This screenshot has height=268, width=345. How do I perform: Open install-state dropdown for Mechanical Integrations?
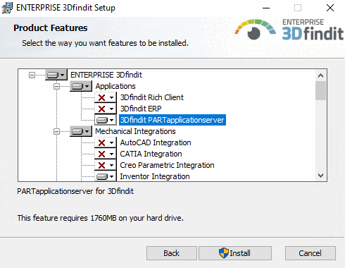pos(81,131)
